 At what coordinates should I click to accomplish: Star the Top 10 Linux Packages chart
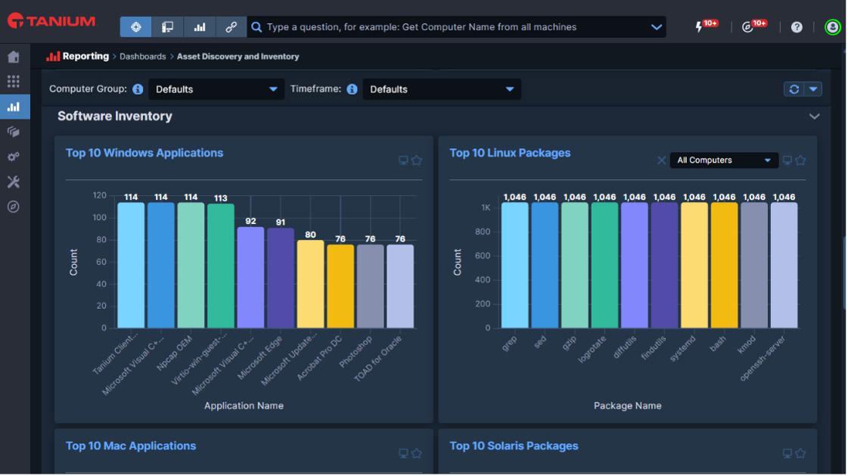tap(800, 160)
